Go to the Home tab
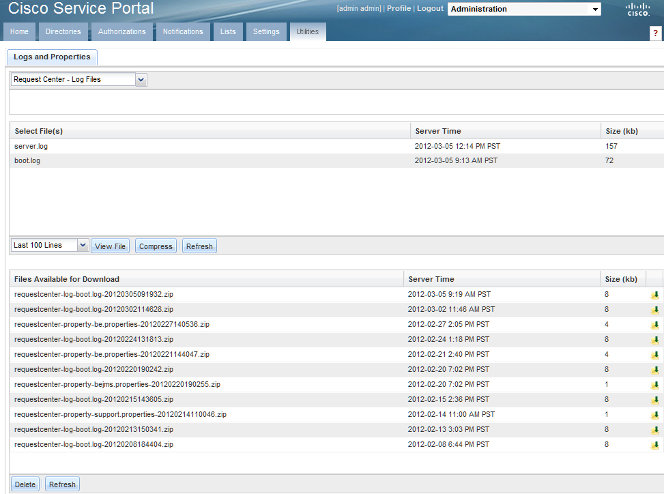 pos(20,32)
